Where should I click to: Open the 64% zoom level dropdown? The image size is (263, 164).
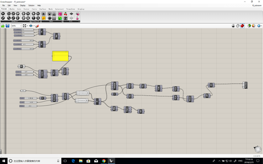click(x=21, y=26)
